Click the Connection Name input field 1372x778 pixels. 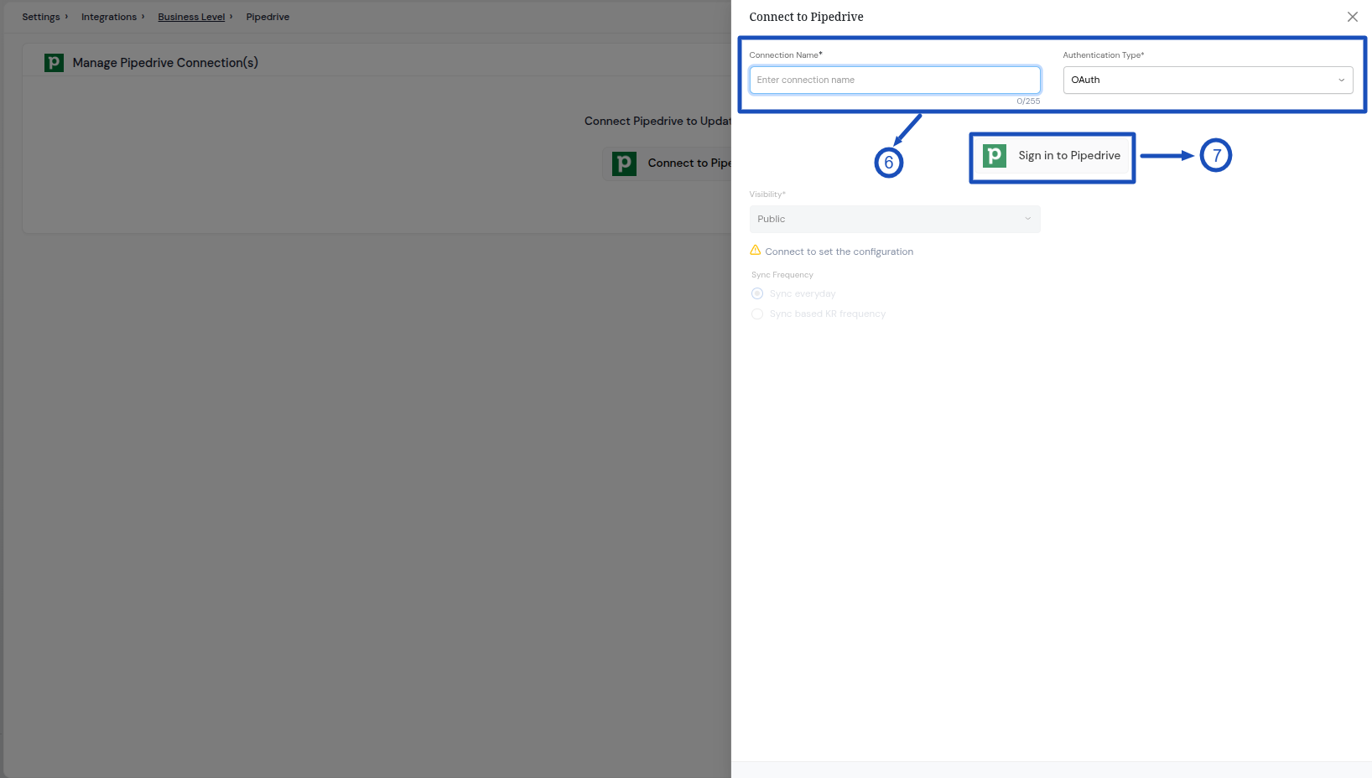[x=895, y=80]
